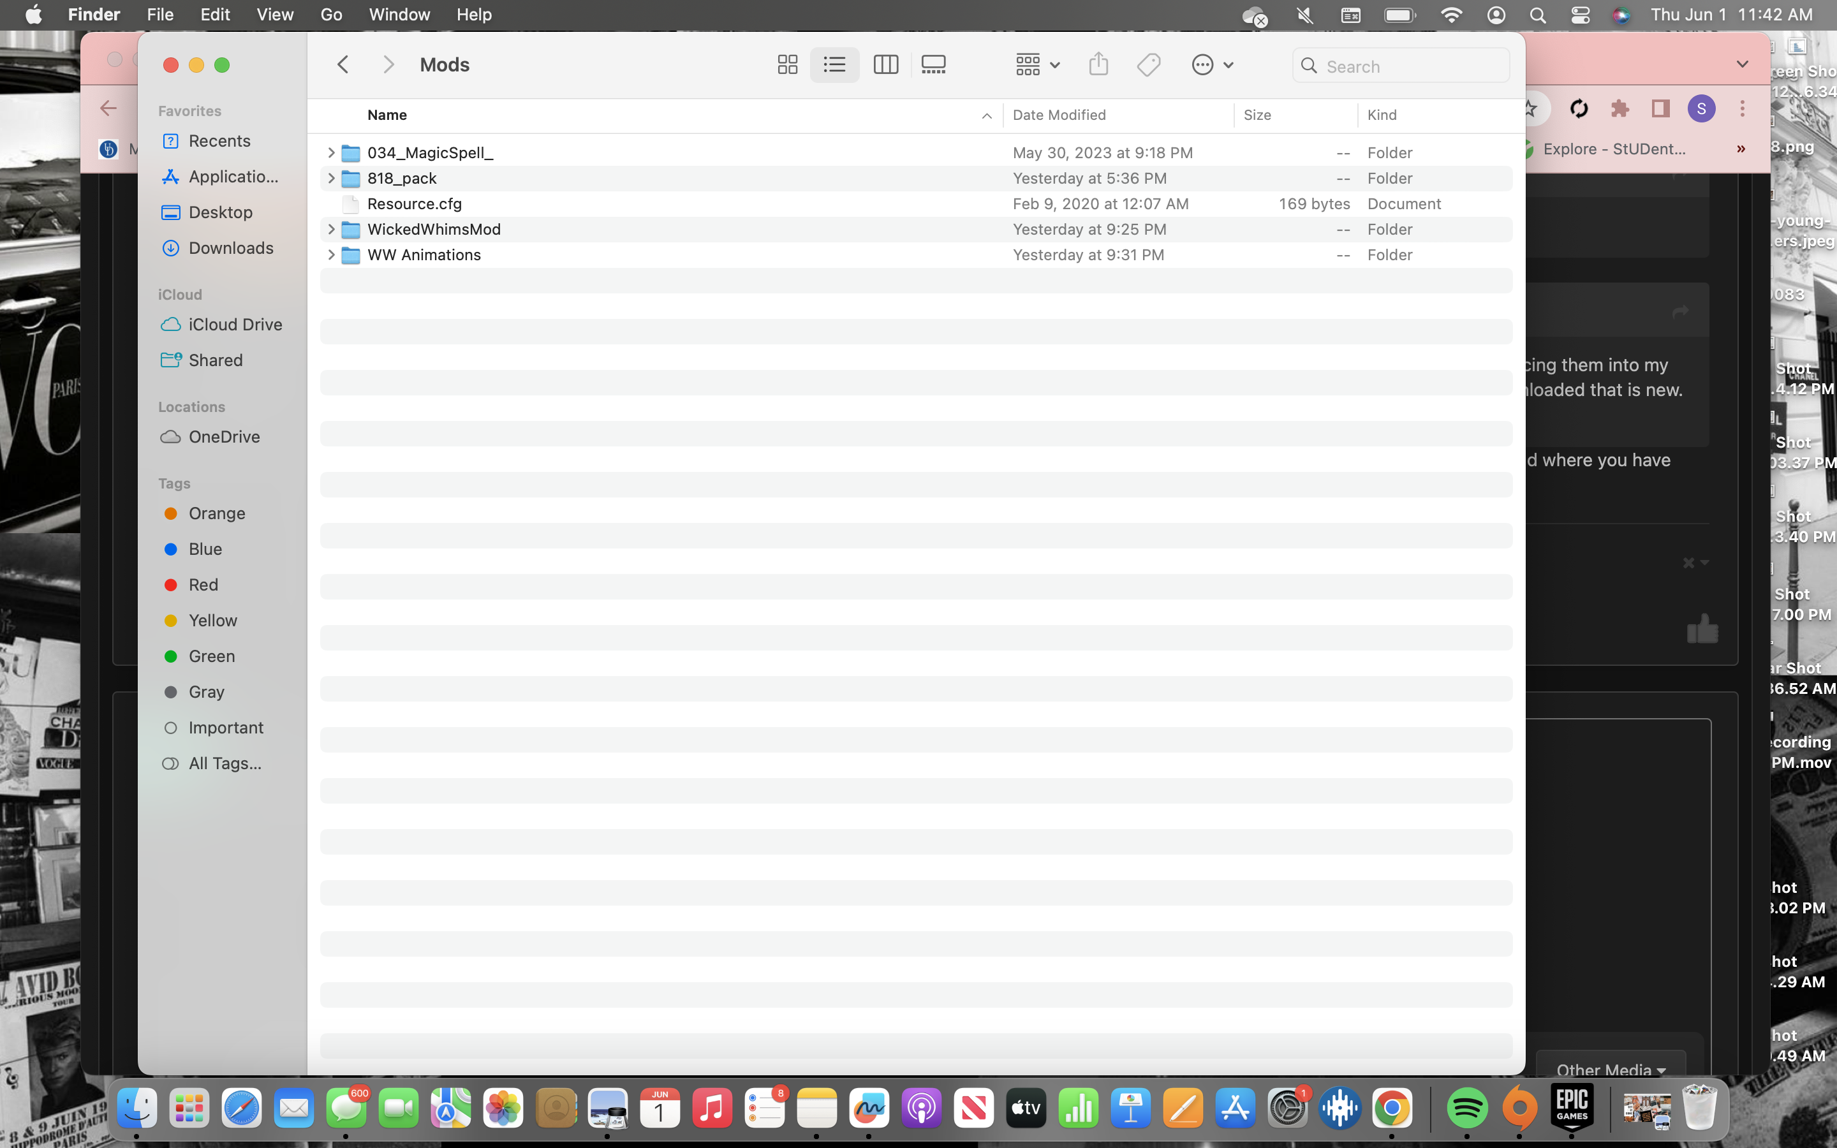
Task: Switch to column view
Action: (885, 65)
